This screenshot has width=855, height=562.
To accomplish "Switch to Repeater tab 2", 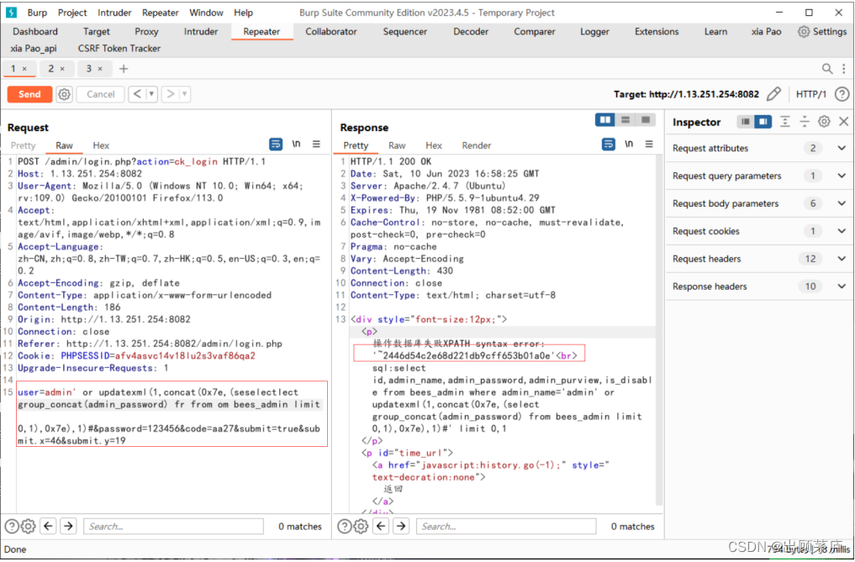I will tap(56, 69).
